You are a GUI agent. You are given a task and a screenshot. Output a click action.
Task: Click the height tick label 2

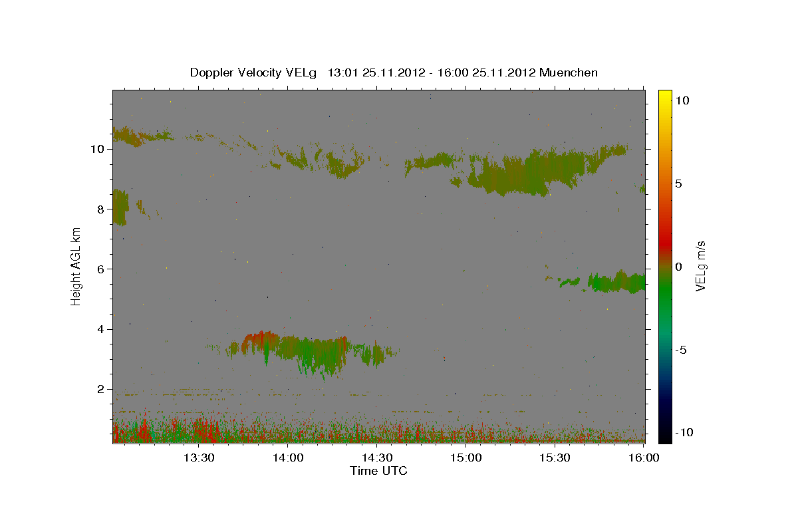pyautogui.click(x=102, y=389)
